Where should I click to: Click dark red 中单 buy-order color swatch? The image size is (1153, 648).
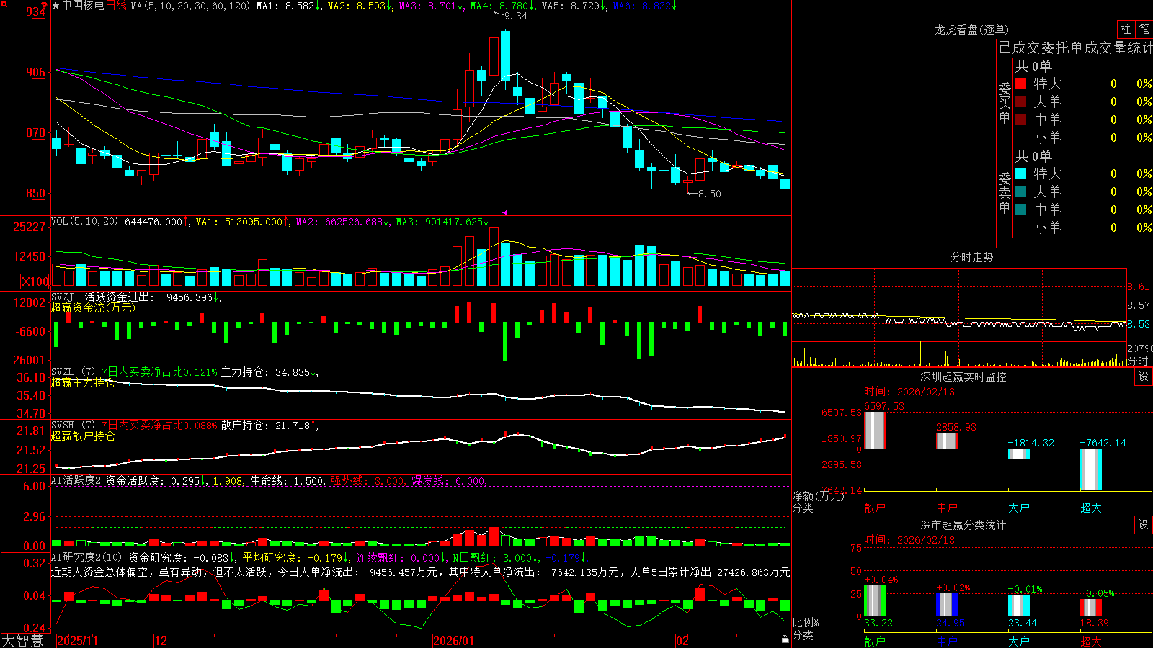click(x=1020, y=120)
